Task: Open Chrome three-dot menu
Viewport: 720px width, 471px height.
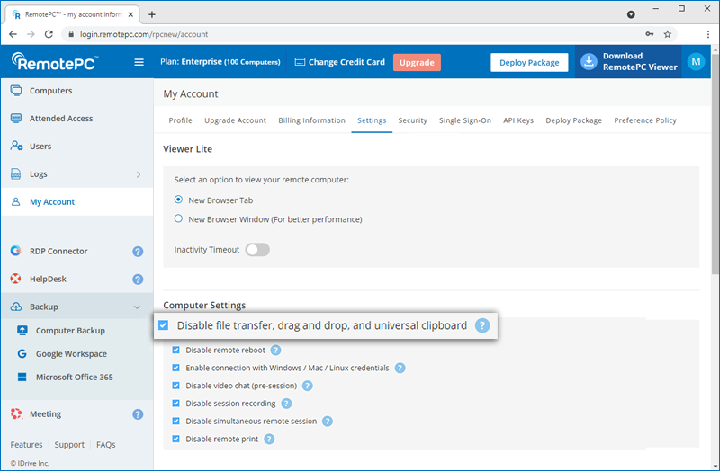Action: coord(708,34)
